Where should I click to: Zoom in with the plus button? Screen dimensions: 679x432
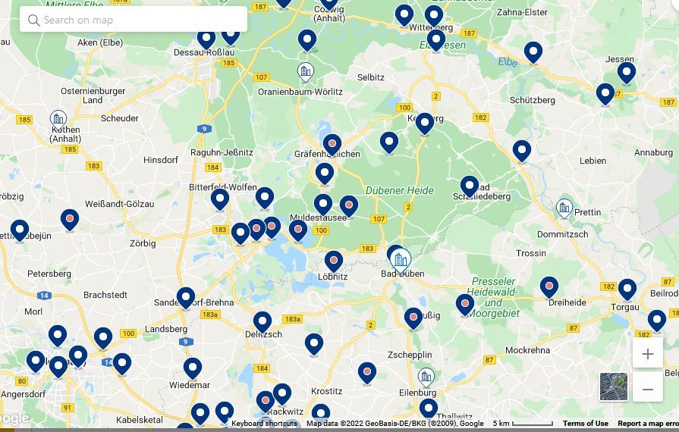[647, 354]
